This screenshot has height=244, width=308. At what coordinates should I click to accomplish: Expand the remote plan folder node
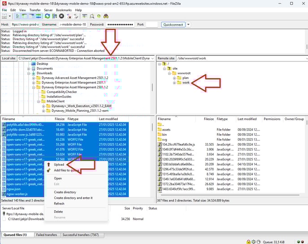175,78
